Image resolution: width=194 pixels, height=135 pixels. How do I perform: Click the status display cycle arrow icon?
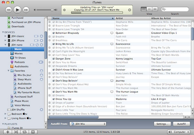pos(64,10)
